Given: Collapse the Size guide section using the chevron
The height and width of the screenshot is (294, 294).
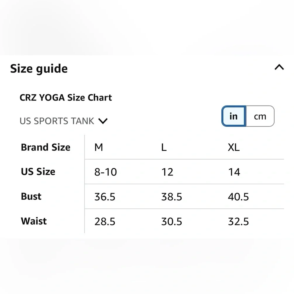Looking at the screenshot, I should click(x=279, y=67).
